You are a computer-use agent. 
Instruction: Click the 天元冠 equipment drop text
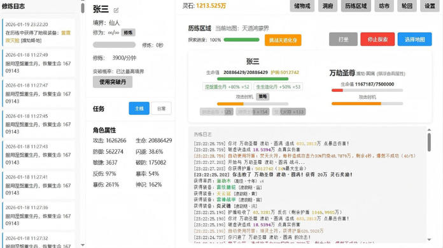(223, 193)
